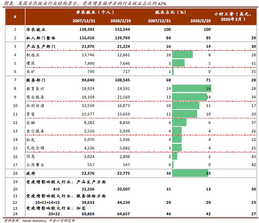Select the 就业占比（%） column header
This screenshot has height=223, width=259.
pyautogui.click(x=170, y=13)
